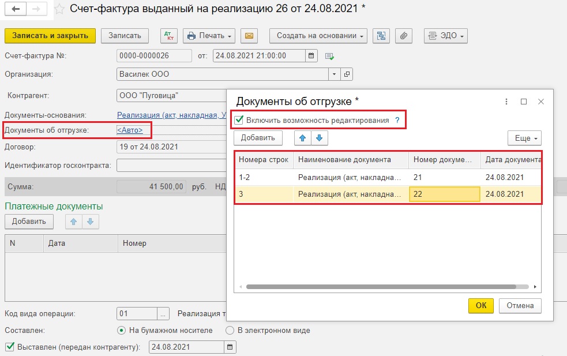The width and height of the screenshot is (567, 356).
Task: Toggle Включить возможность редактирования checkbox
Action: click(x=239, y=120)
